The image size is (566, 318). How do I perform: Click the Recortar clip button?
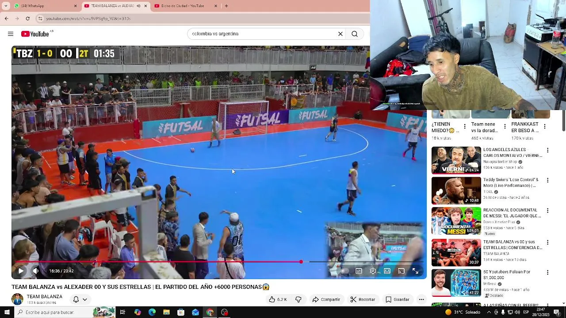pos(363,299)
